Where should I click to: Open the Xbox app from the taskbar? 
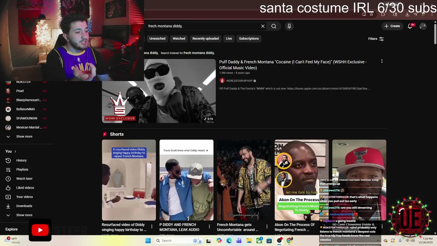click(x=259, y=241)
